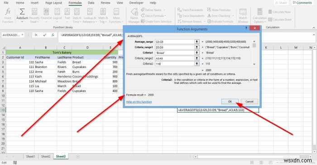The width and height of the screenshot is (317, 165).
Task: Switch to Sheet1 tab
Action: click(x=30, y=156)
